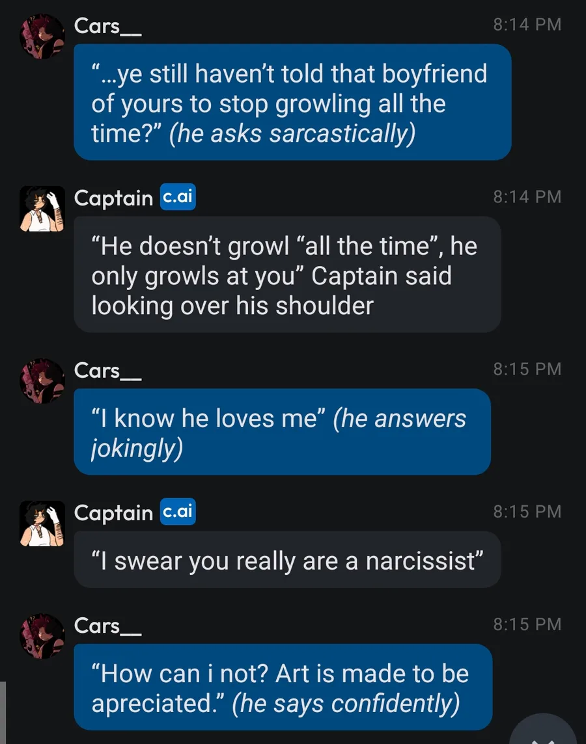Select the "ye still haven't told that boyfriend" bubble
This screenshot has height=744, width=586.
pos(292,102)
